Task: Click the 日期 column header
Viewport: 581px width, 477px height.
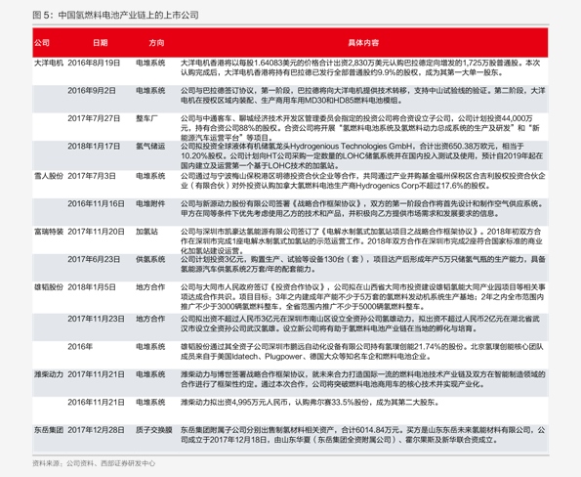Action: point(100,43)
